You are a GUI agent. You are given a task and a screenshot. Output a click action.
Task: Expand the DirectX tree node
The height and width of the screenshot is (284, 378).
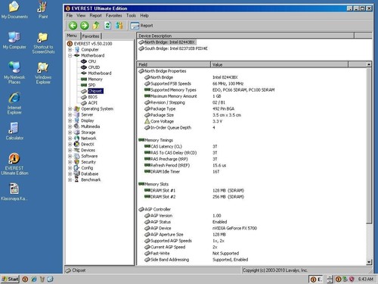[70, 145]
